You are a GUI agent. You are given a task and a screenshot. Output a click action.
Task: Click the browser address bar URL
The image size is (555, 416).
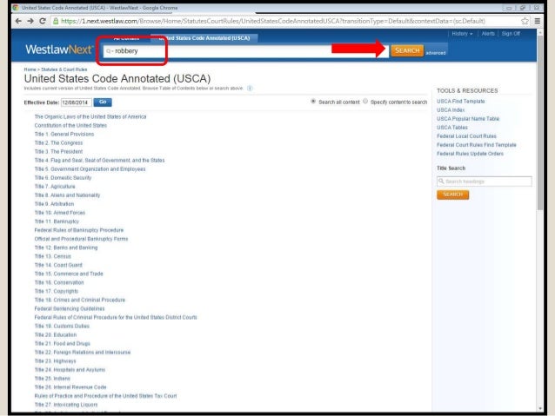click(x=272, y=21)
